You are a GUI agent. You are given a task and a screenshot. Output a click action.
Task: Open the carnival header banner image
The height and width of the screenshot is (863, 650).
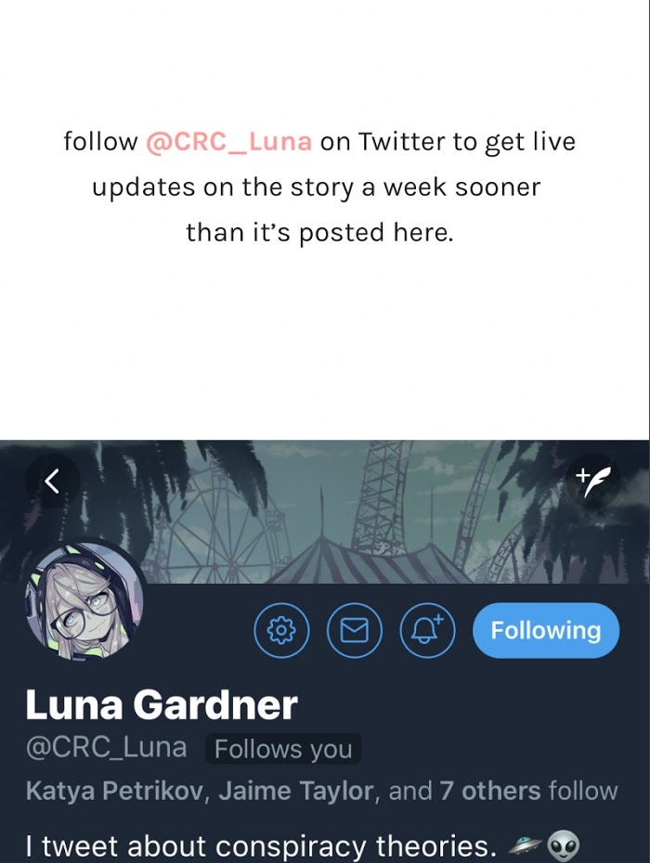click(325, 511)
